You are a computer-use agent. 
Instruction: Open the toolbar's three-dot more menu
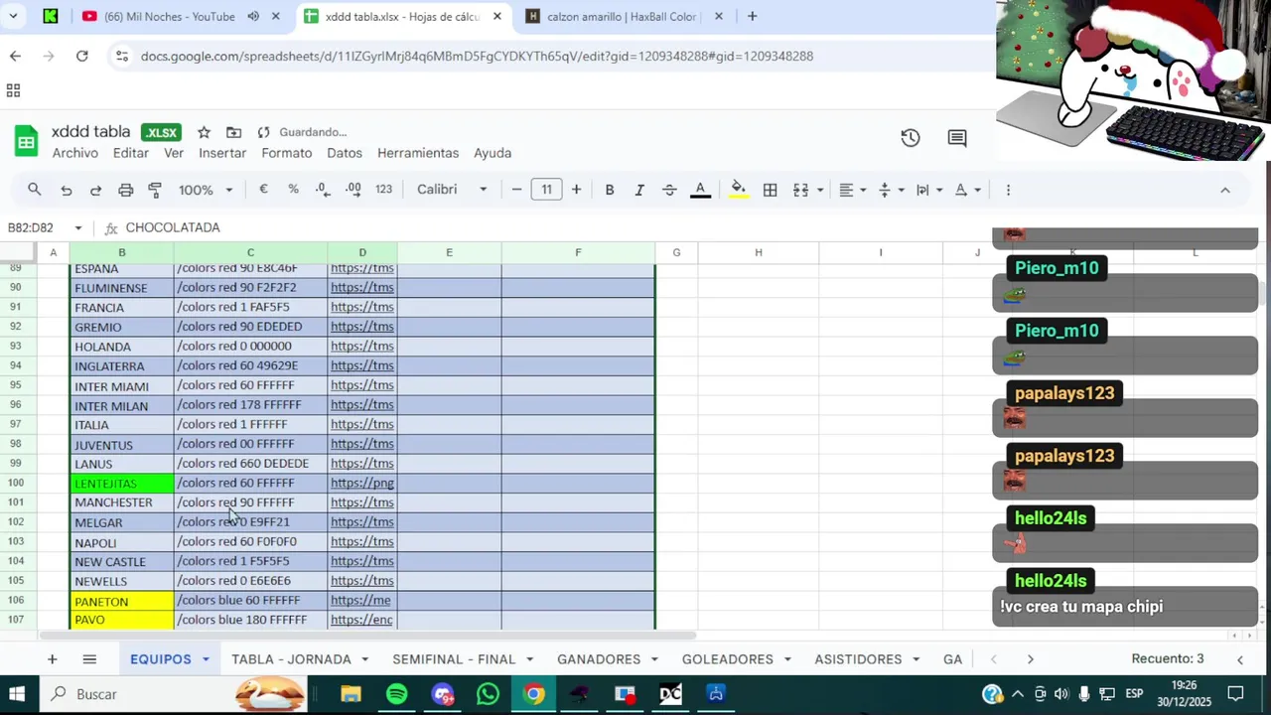pyautogui.click(x=1008, y=190)
